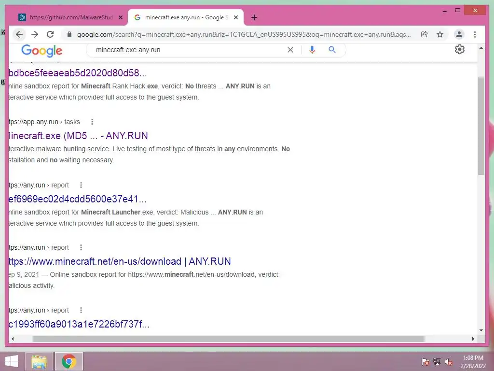Click the address bar URL
Screen dimensions: 494x371
244,34
